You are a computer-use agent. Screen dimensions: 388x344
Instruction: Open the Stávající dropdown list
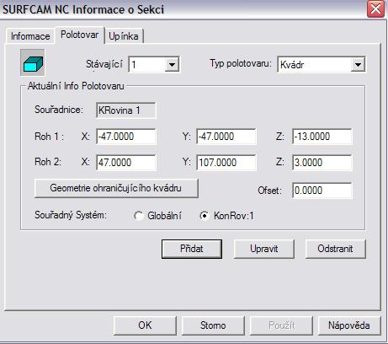point(172,65)
